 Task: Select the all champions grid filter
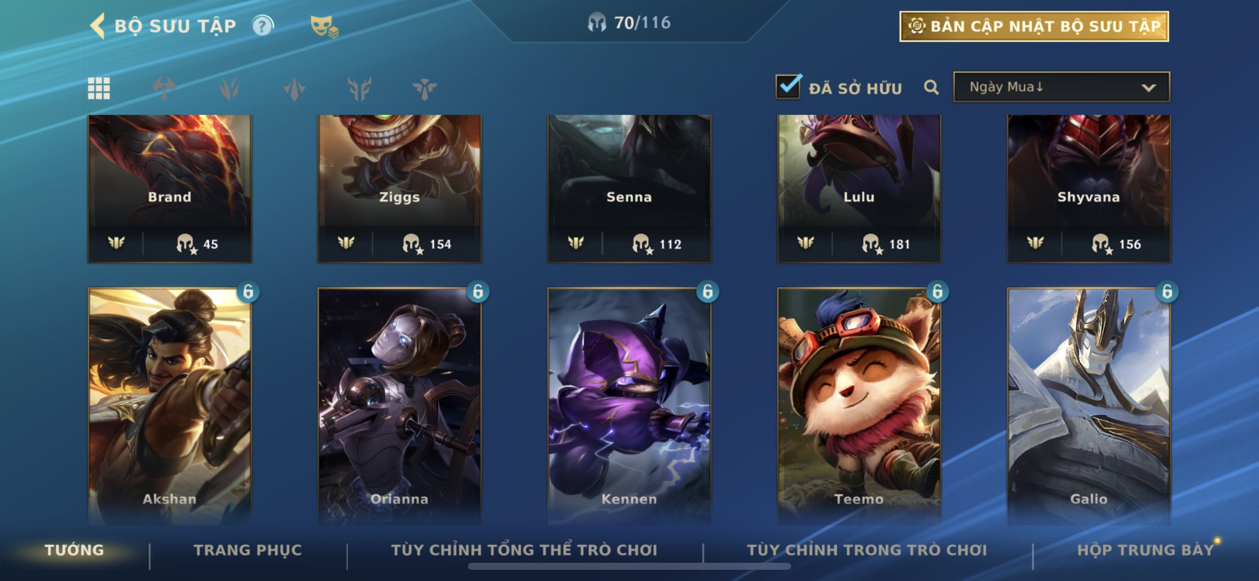pos(99,88)
